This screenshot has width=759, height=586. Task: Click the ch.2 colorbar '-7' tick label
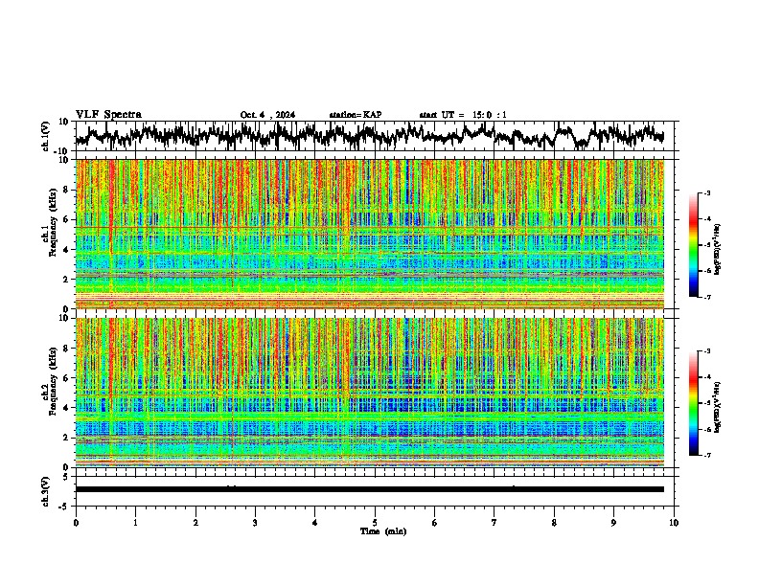[x=707, y=455]
